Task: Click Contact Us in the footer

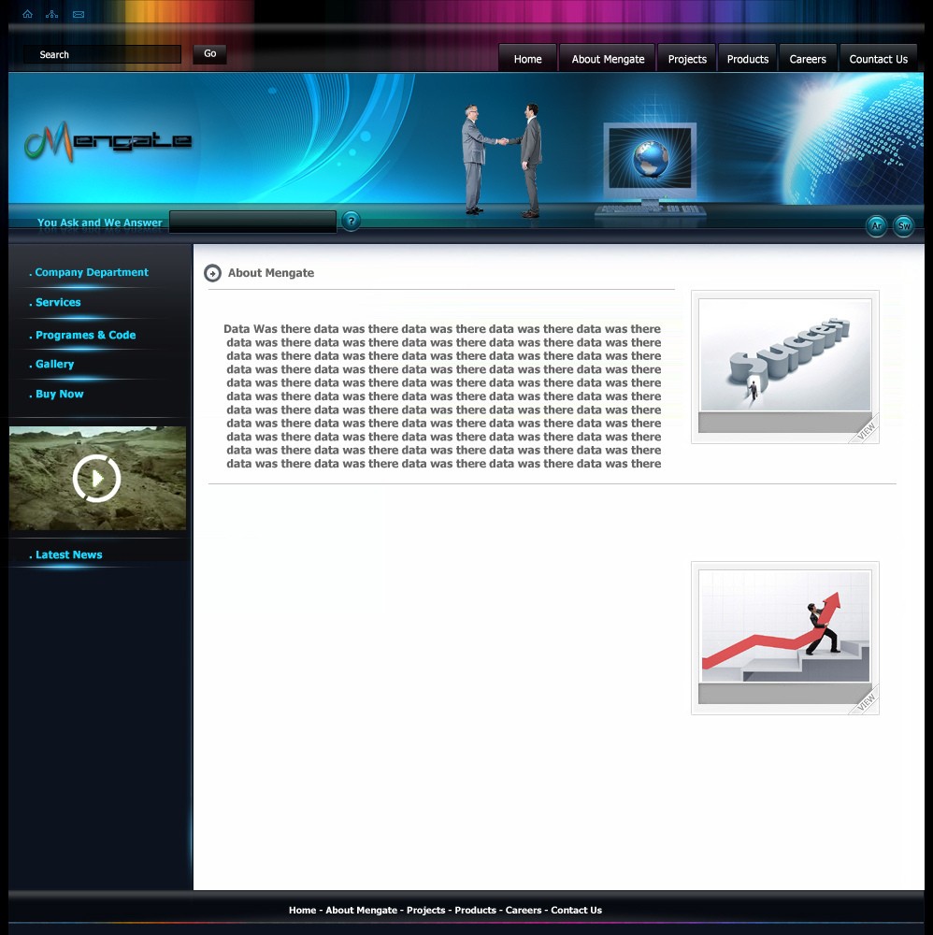Action: (577, 910)
